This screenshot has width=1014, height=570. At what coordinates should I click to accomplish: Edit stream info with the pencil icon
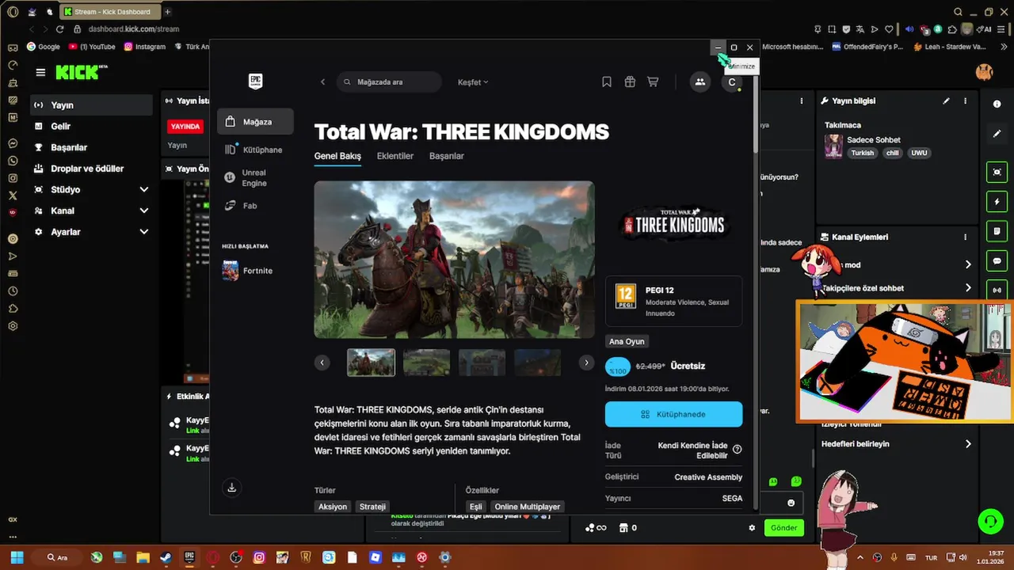click(x=946, y=101)
